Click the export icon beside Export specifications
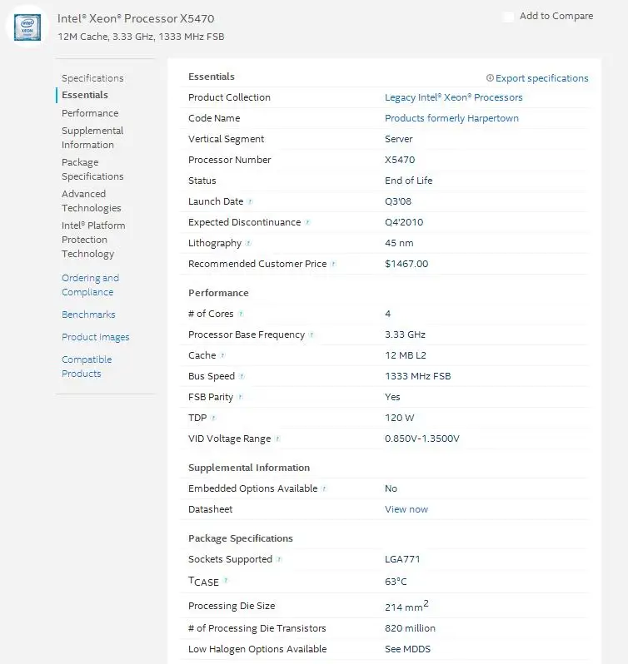The image size is (628, 664). (x=490, y=78)
